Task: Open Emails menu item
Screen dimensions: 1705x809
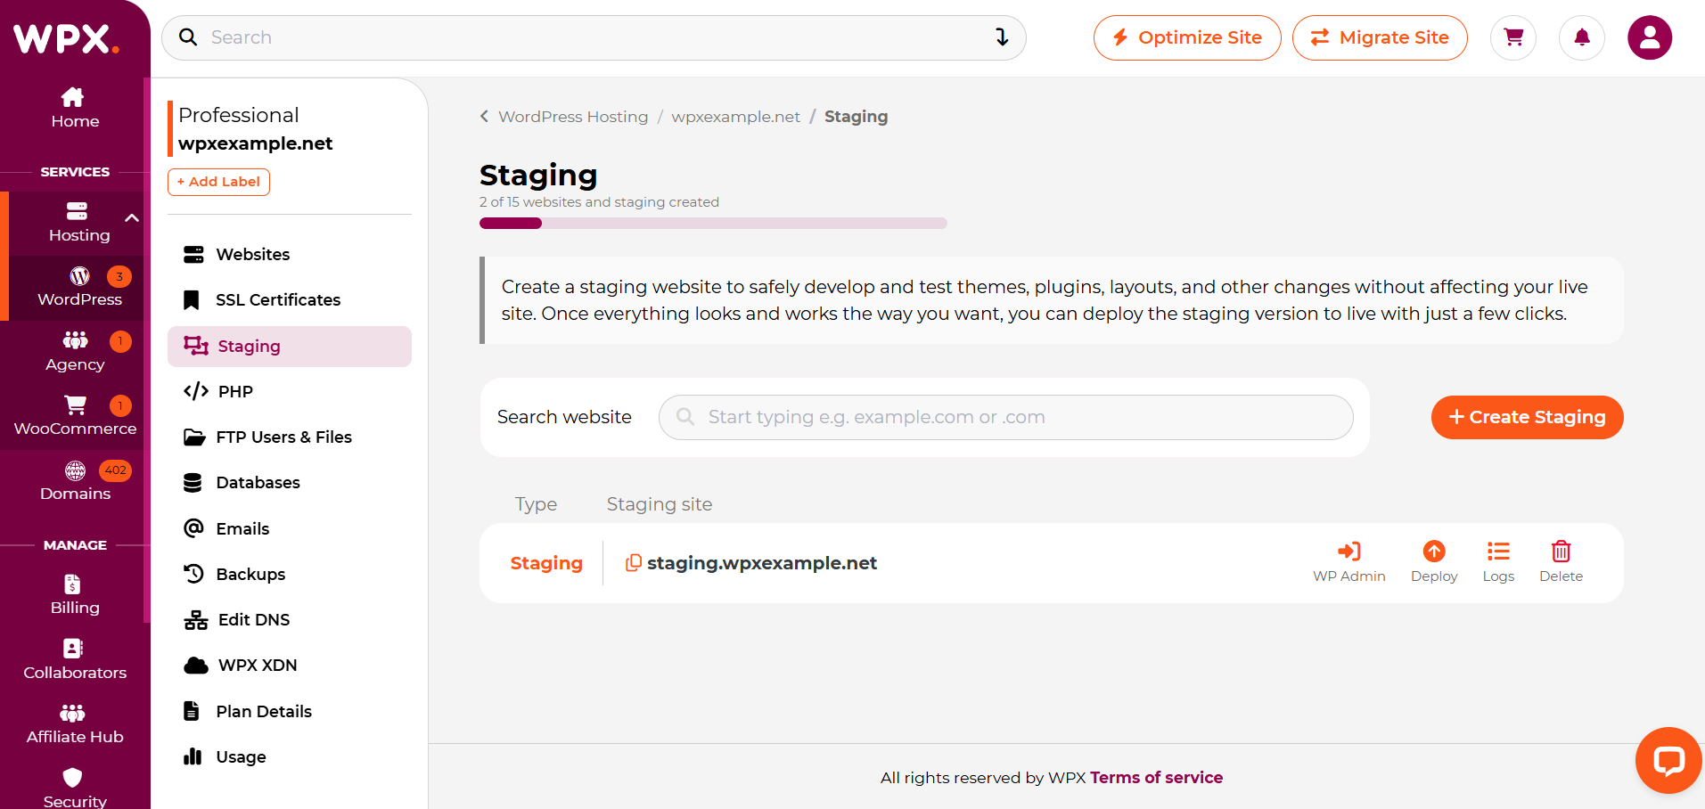Action: click(290, 529)
